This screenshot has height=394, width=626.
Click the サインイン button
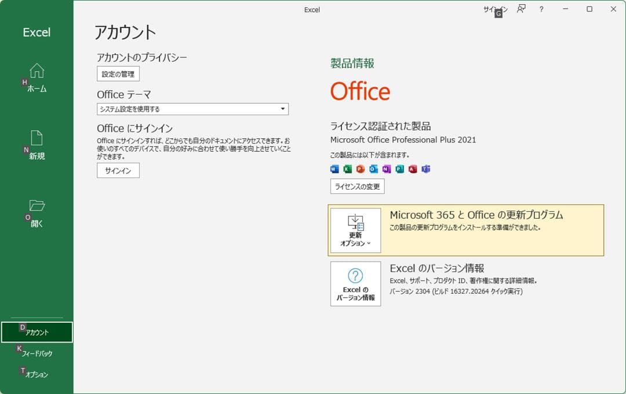(118, 170)
